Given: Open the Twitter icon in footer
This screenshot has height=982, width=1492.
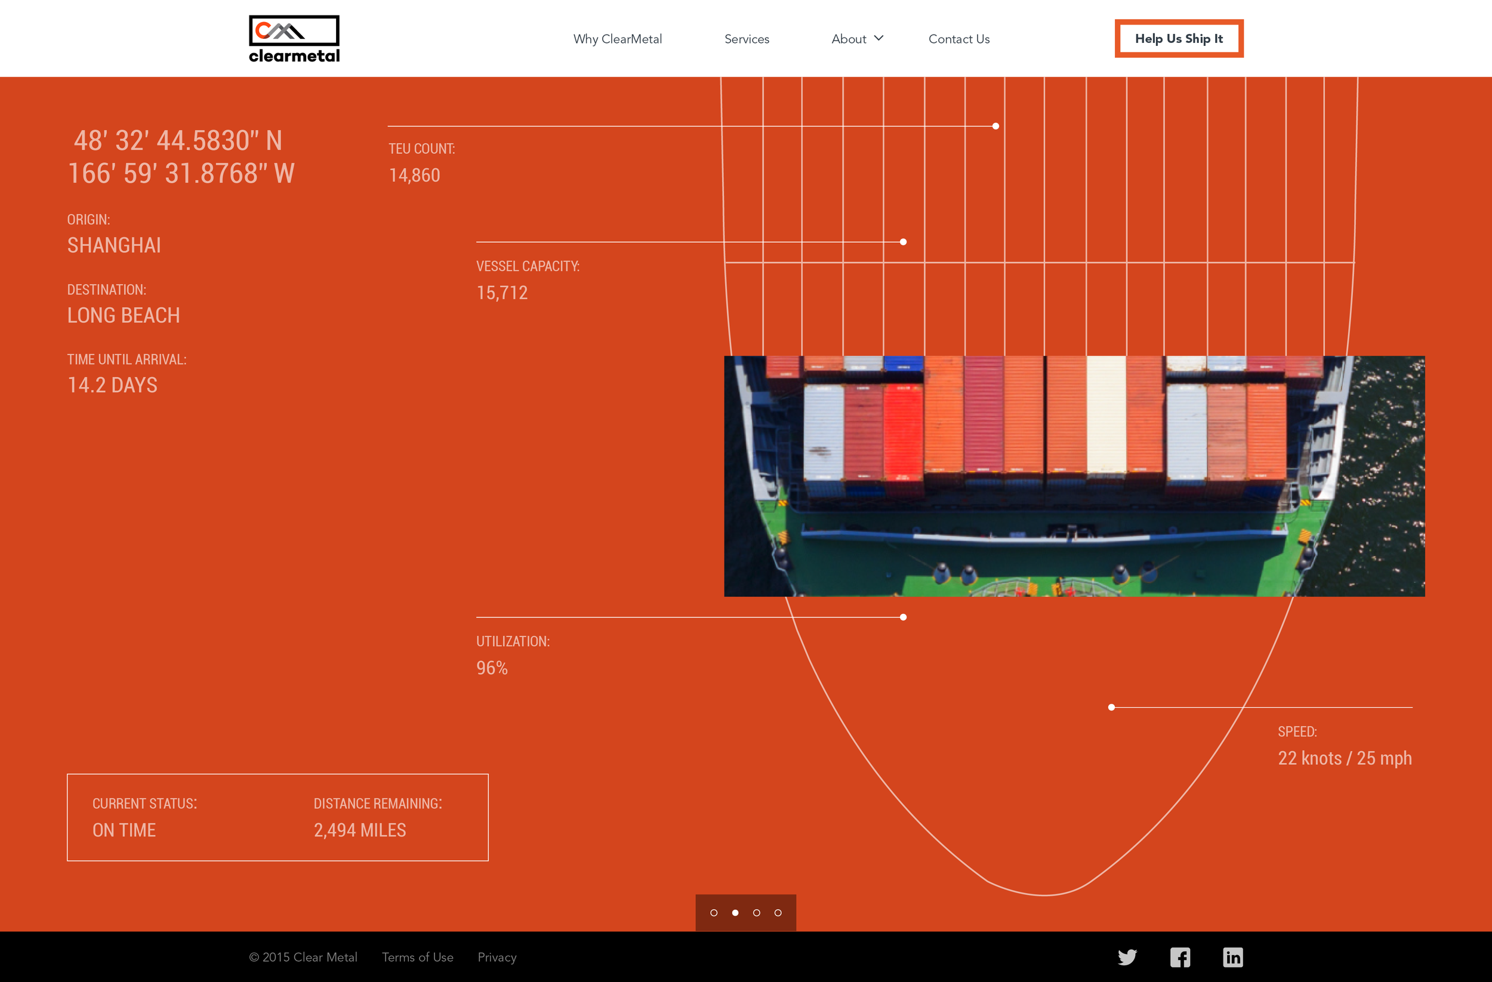Looking at the screenshot, I should [x=1127, y=957].
